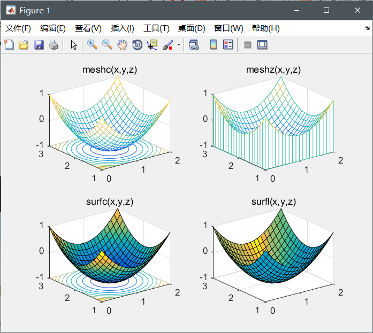The width and height of the screenshot is (373, 333).
Task: Click the MATLAB logo in title bar
Action: pyautogui.click(x=11, y=10)
